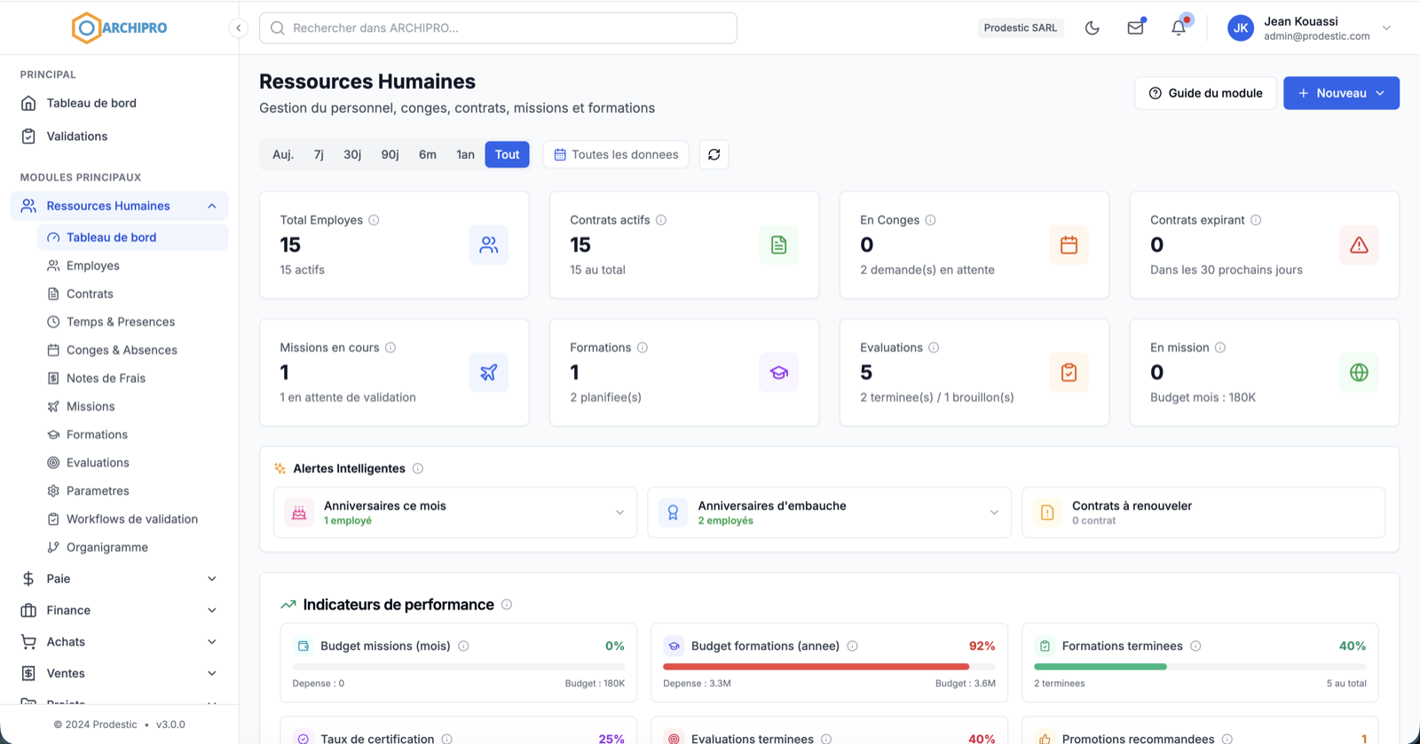This screenshot has width=1420, height=744.
Task: Click info icon beside Indicateurs de performance
Action: (507, 605)
